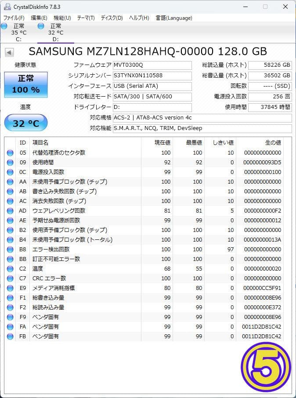Click status orb for F9 ベンダ固有 row
This screenshot has height=398, width=296.
[x=10, y=317]
